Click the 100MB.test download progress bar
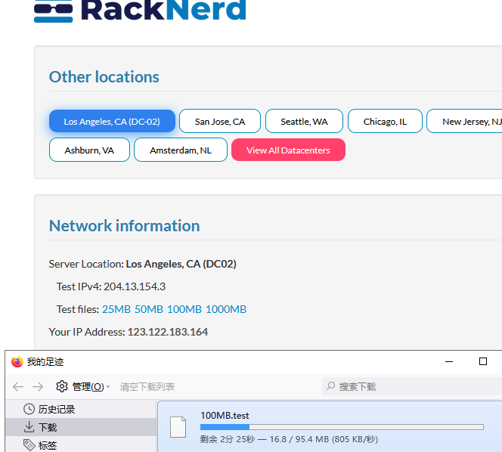Image resolution: width=502 pixels, height=452 pixels. (342, 427)
